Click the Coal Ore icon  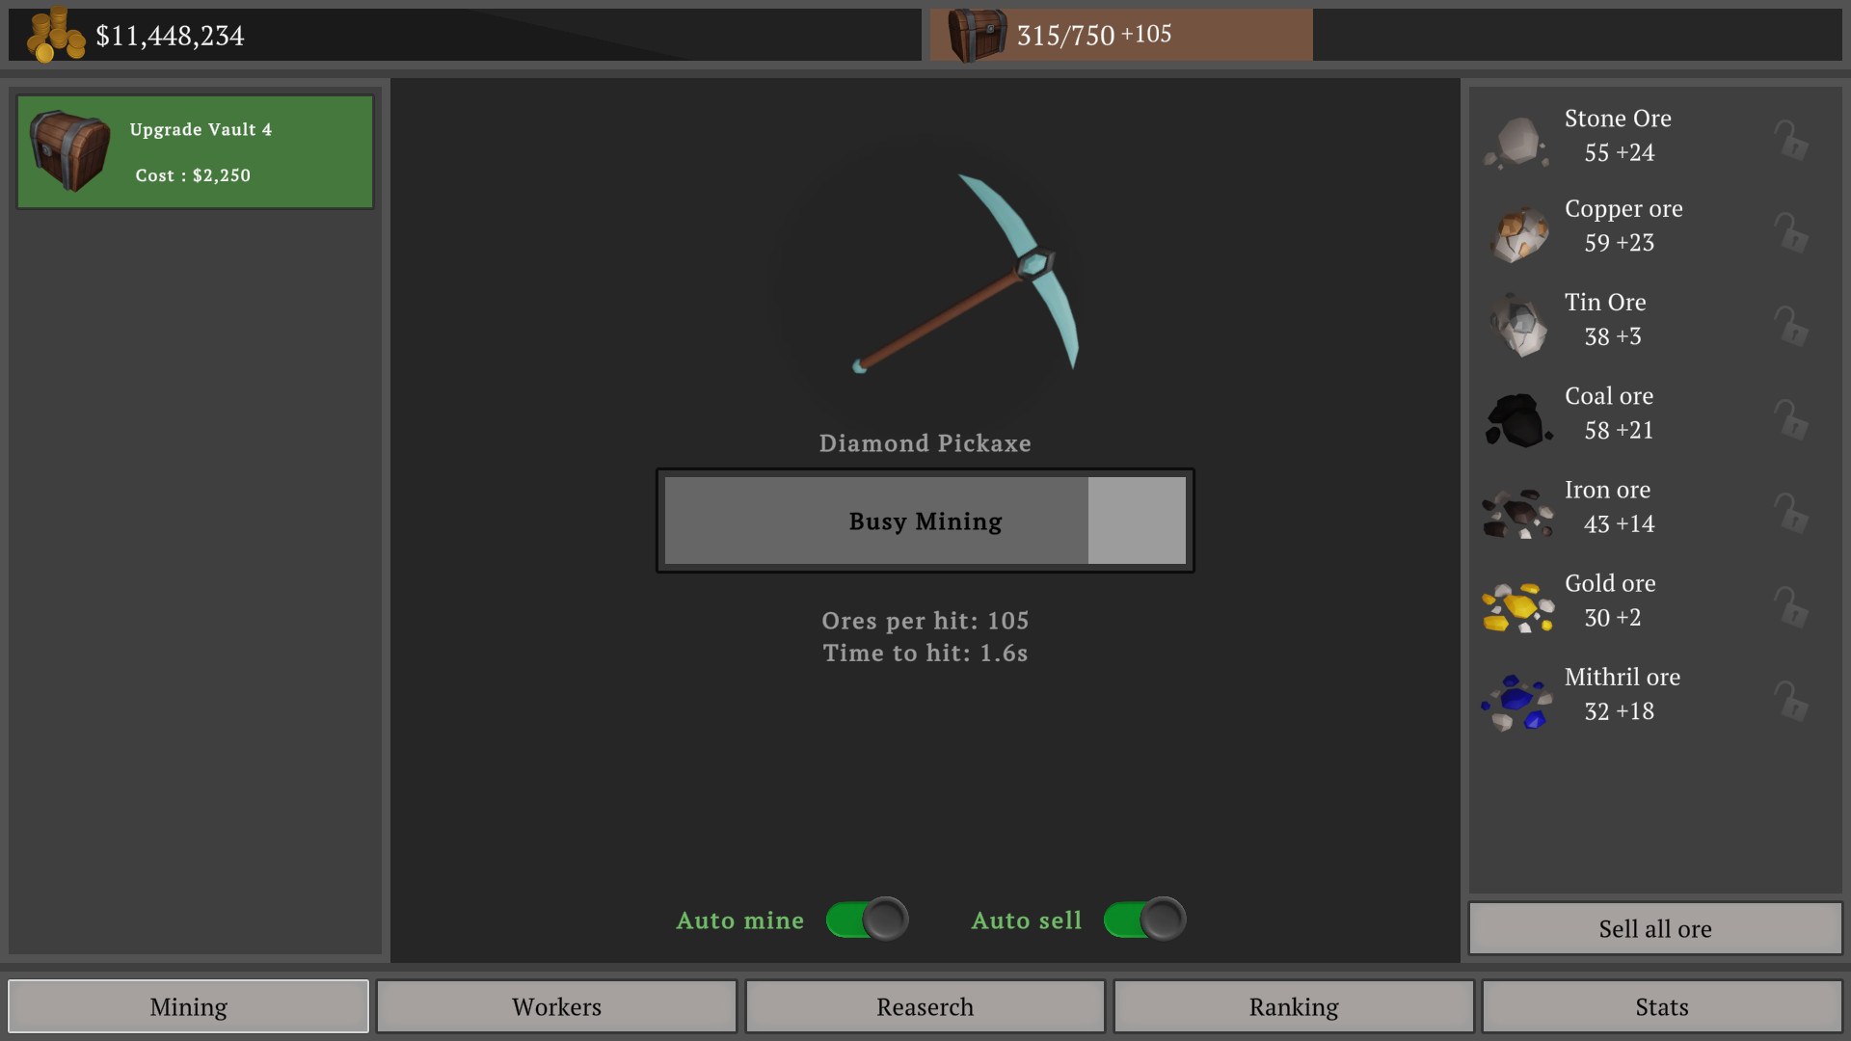click(x=1516, y=414)
